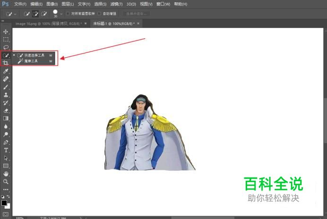Viewport: 327px width, 219px height.
Task: Select the Blur tool
Action: click(x=6, y=126)
